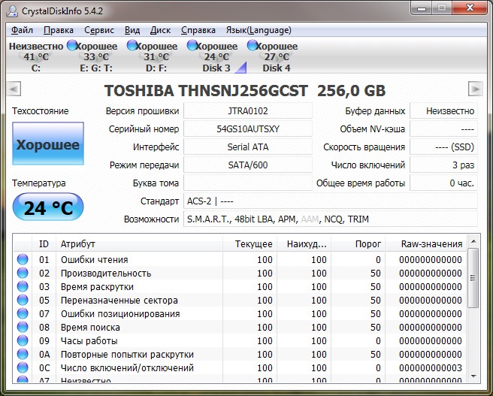This screenshot has width=493, height=396.
Task: Click the Скорость вращения value (SSD)
Action: pyautogui.click(x=443, y=147)
